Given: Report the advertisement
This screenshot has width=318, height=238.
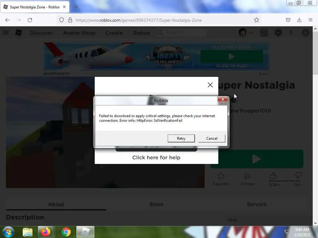Looking at the screenshot, I should coord(264,74).
